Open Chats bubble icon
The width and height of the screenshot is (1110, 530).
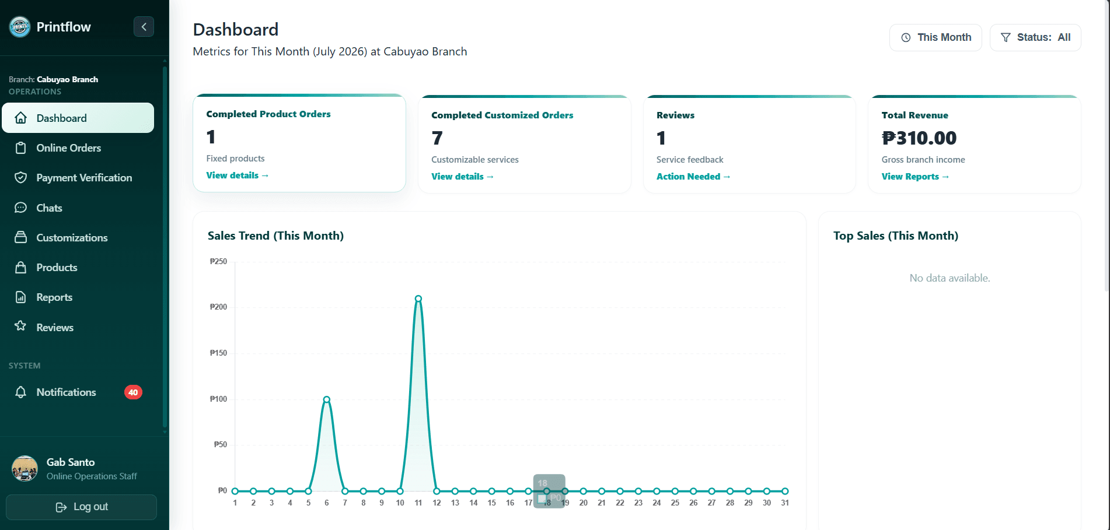pyautogui.click(x=21, y=208)
